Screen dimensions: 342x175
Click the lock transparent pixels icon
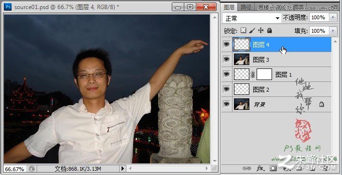pos(243,30)
